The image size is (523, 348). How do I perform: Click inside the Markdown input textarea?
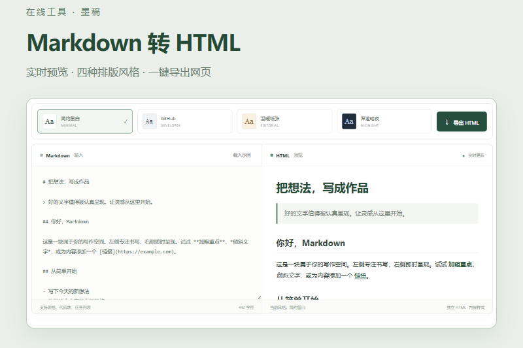pyautogui.click(x=146, y=233)
